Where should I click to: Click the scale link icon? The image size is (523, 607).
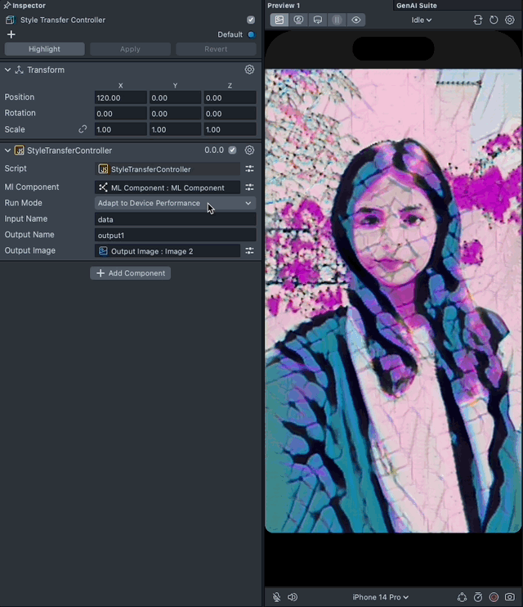pyautogui.click(x=83, y=129)
